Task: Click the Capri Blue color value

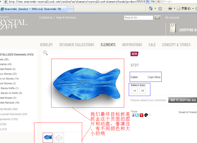Action: [x=154, y=77]
